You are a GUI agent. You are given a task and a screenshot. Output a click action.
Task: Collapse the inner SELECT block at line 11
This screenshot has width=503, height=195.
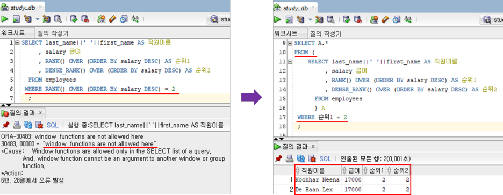coord(290,61)
